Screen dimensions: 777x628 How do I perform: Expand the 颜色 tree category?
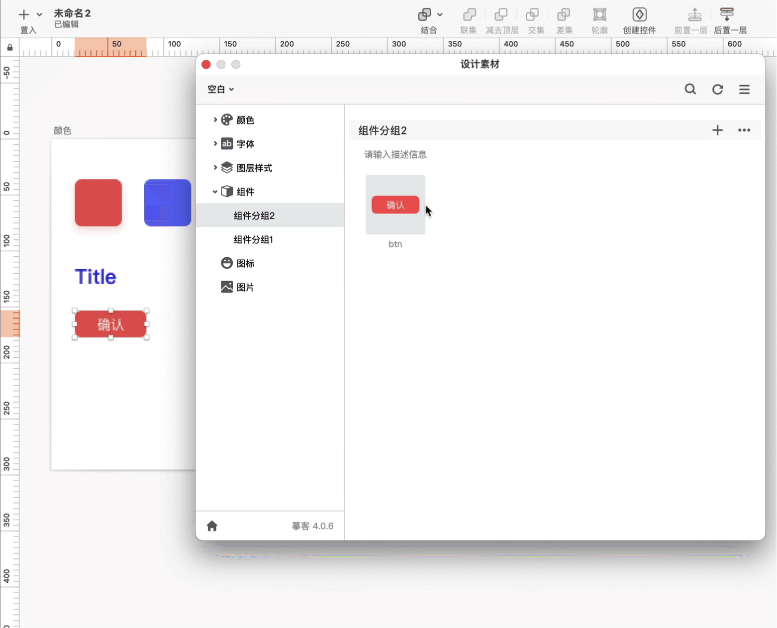pyautogui.click(x=215, y=120)
